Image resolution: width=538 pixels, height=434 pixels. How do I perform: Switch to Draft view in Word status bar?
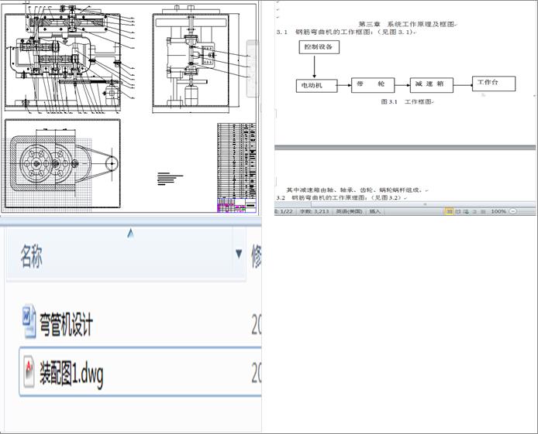[483, 211]
